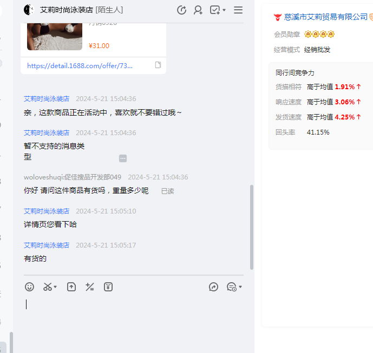The image size is (373, 353).
Task: Expand the screenshot tool dropdown arrow
Action: tap(55, 287)
